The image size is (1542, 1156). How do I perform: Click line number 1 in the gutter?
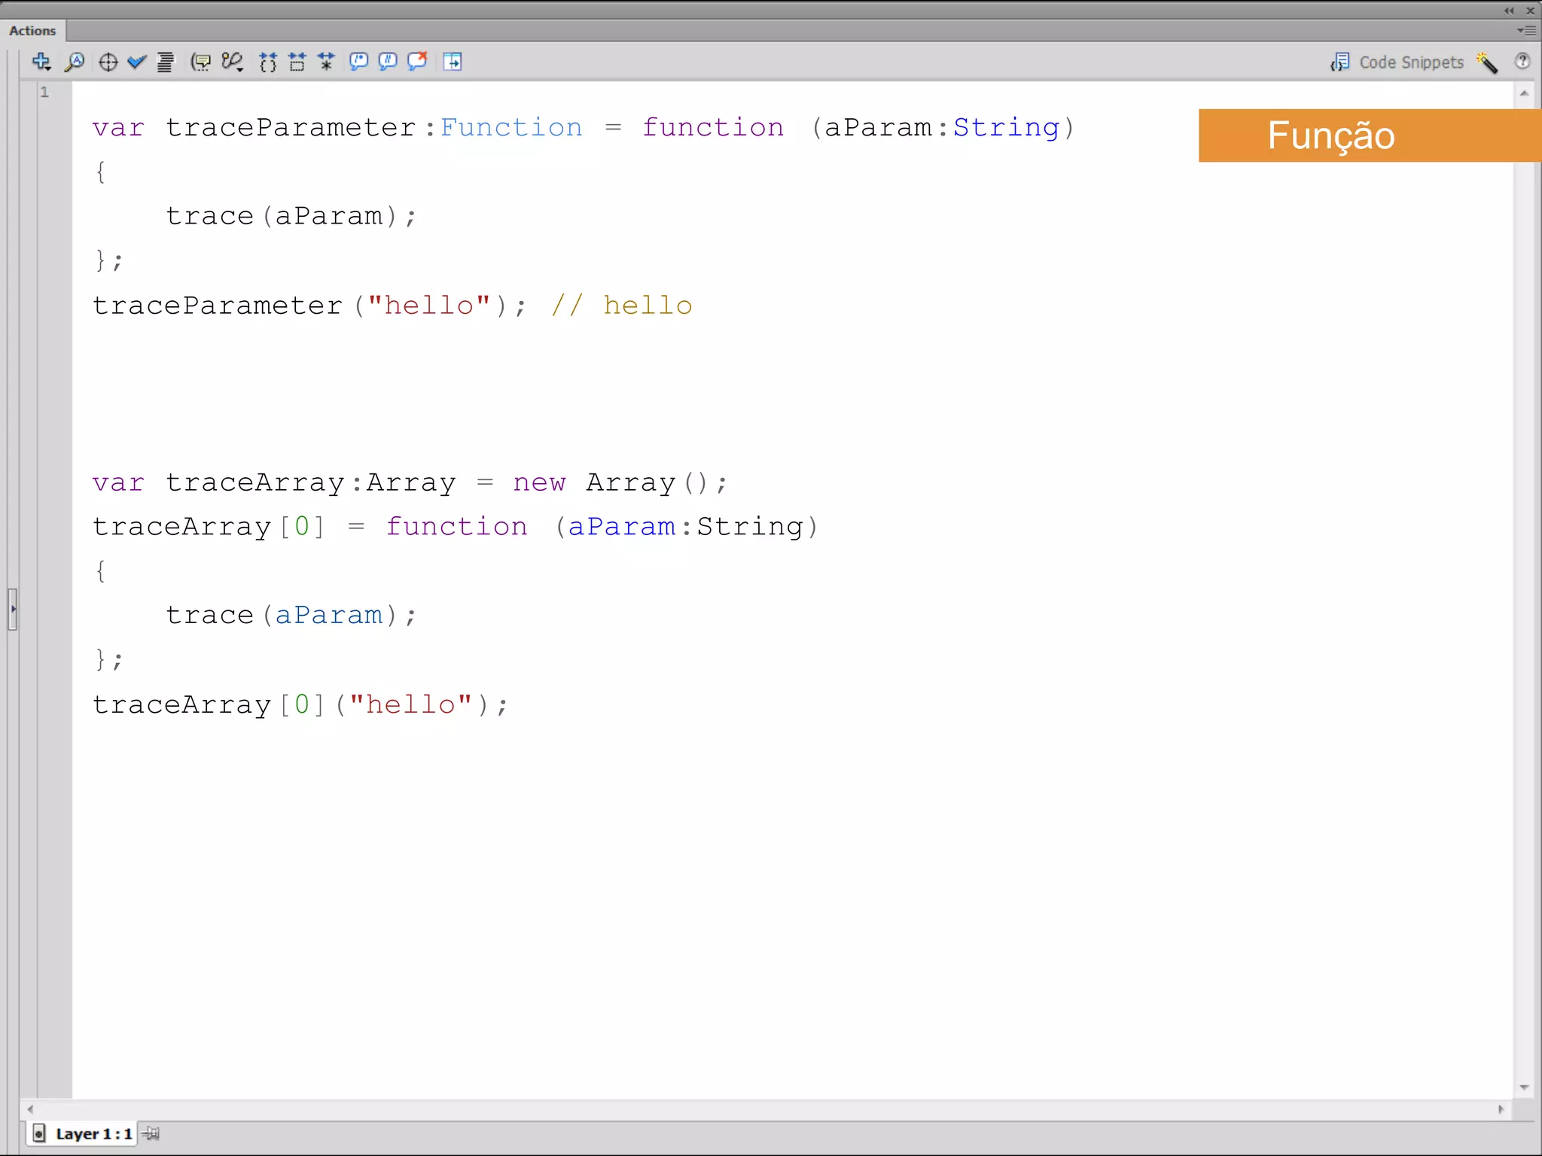click(44, 92)
